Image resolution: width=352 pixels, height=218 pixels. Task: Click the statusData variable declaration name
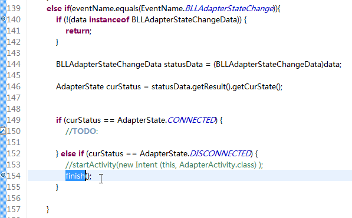[183, 65]
